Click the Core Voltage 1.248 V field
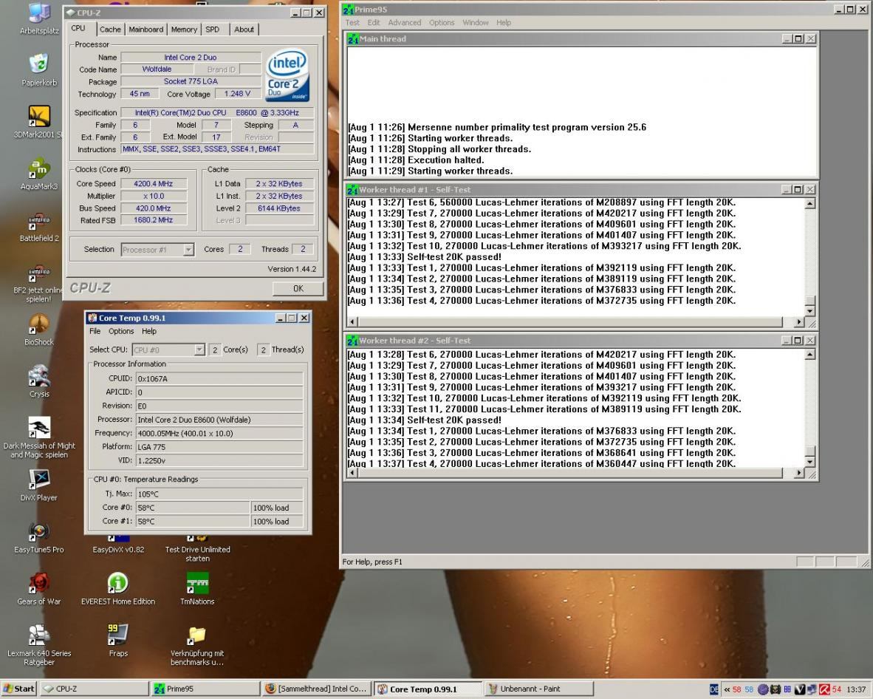 pos(238,94)
